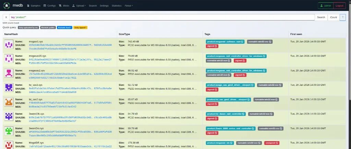Apply the yellow 'Only ripped:*' quick query

click(x=80, y=28)
